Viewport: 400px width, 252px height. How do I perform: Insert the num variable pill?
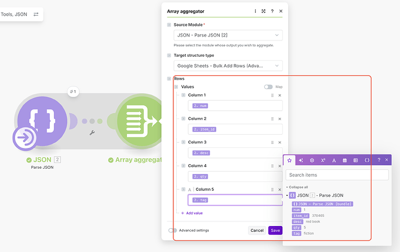pyautogui.click(x=296, y=210)
